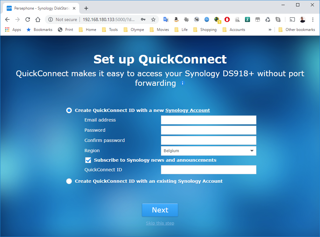The image size is (320, 237).
Task: Open the Region dropdown showing Belgium
Action: (x=209, y=151)
